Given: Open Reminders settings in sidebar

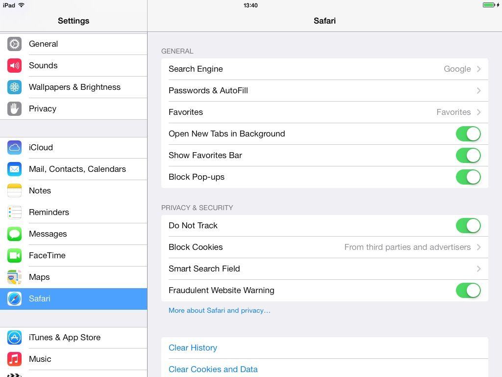Looking at the screenshot, I should click(x=49, y=212).
